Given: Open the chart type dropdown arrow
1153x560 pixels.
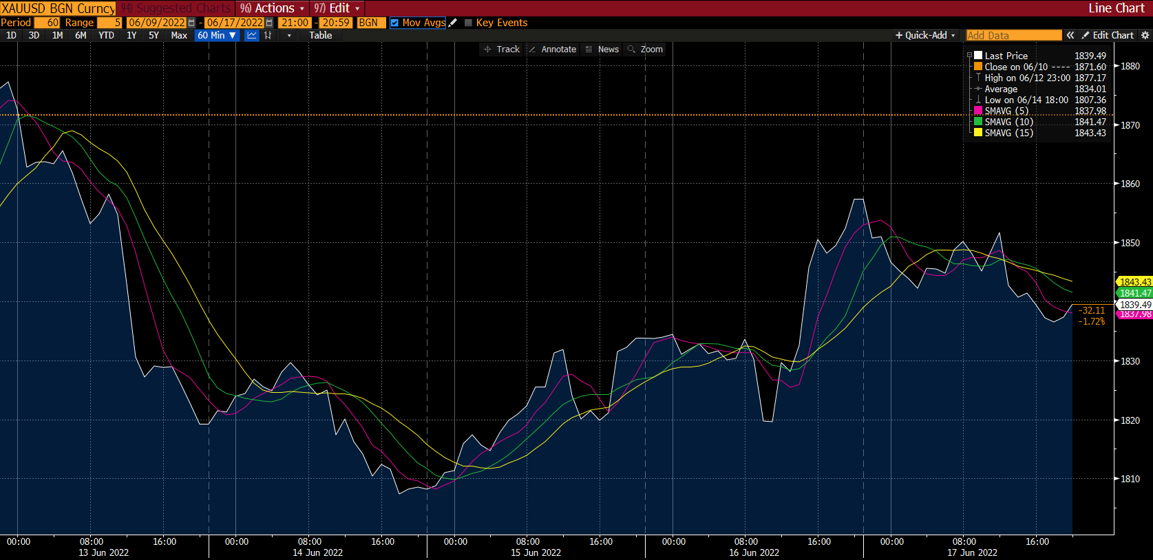Looking at the screenshot, I should tap(289, 36).
